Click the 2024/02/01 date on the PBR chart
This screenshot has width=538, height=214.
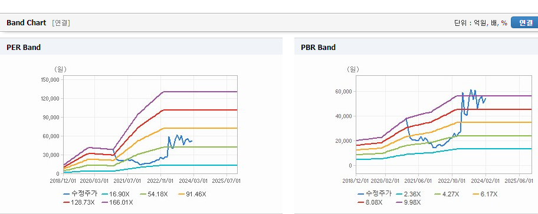(485, 180)
